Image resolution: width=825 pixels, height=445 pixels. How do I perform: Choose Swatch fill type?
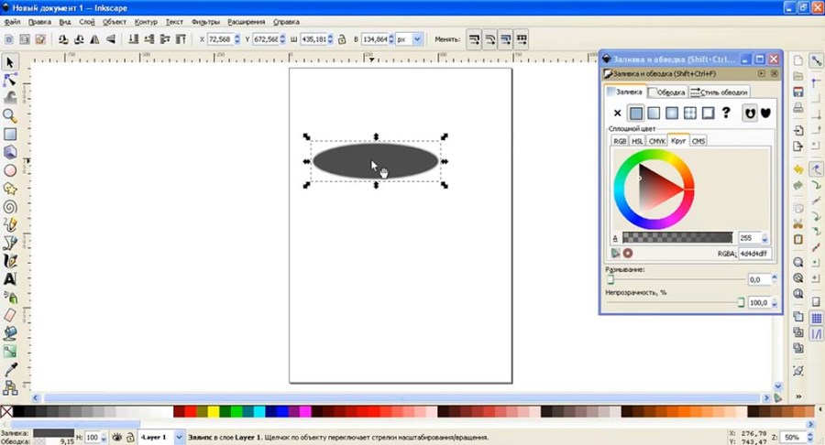(x=709, y=113)
